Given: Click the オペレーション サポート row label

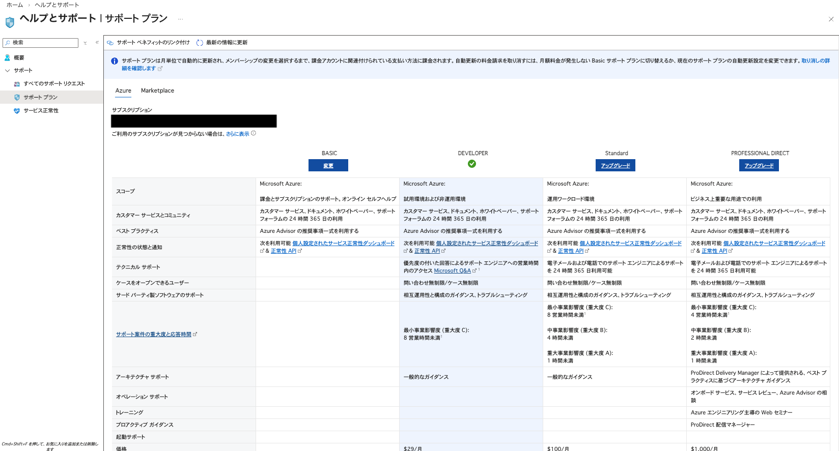Looking at the screenshot, I should pyautogui.click(x=142, y=397).
